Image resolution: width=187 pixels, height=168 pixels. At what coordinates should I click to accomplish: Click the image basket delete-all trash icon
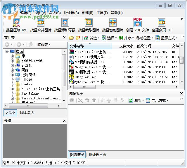coord(94,100)
